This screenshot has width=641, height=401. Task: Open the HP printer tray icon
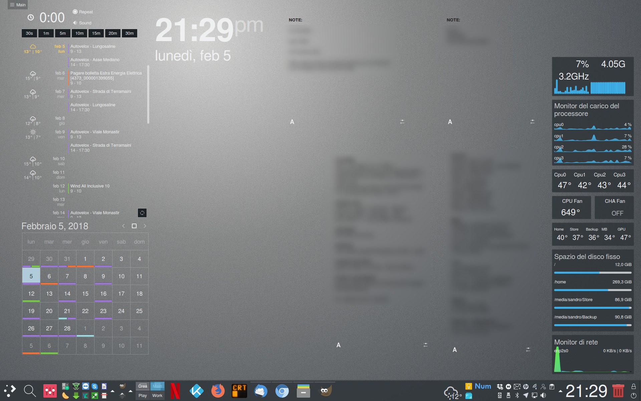tap(526, 387)
